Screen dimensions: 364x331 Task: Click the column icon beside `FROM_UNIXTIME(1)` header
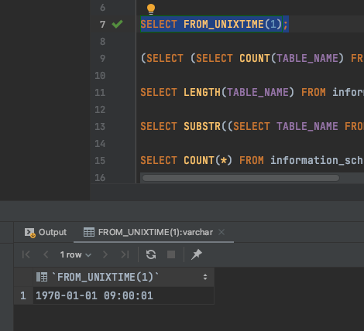coord(42,277)
